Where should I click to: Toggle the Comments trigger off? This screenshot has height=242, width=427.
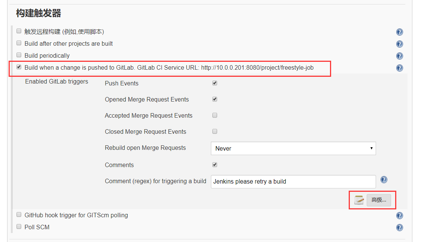(x=214, y=164)
